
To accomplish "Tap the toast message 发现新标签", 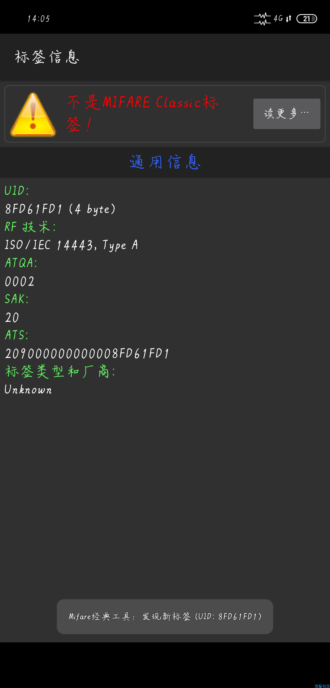I will 165,616.
